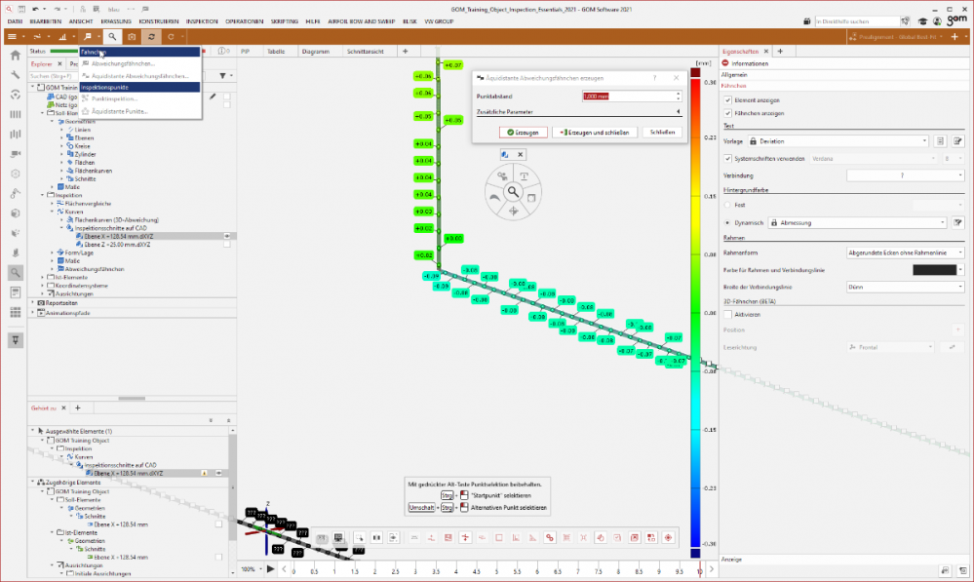Screen dimensions: 974x582
Task: Click the grid table icon in left sidebar
Action: tap(16, 312)
